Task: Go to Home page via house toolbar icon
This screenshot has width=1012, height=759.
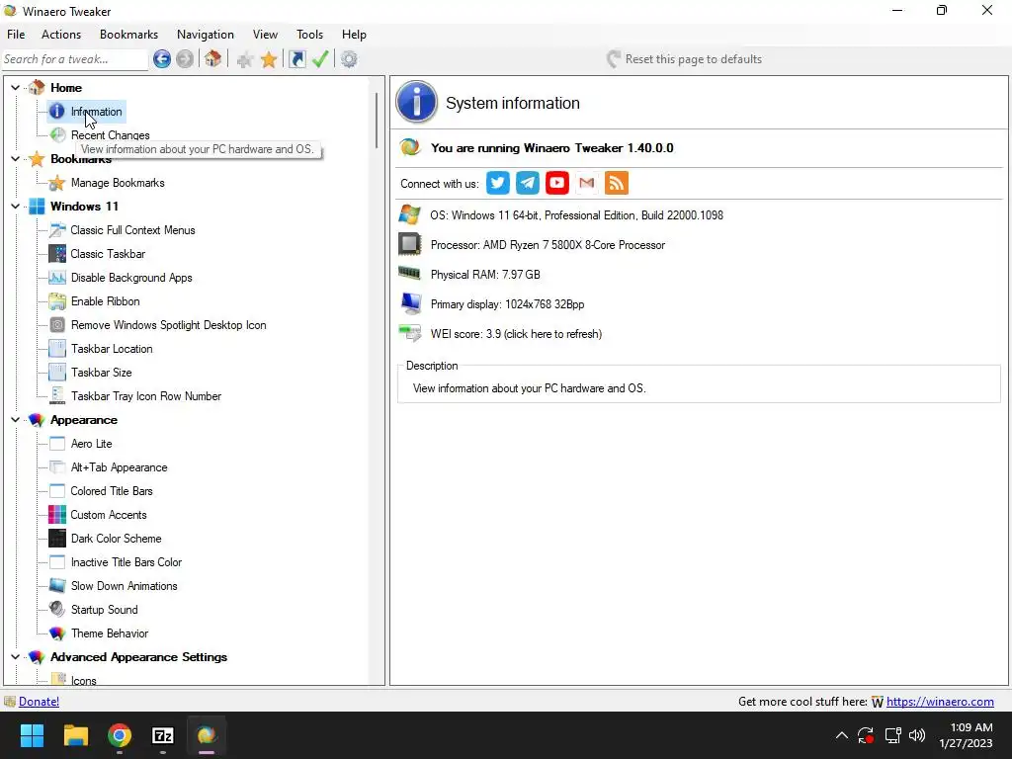Action: pyautogui.click(x=213, y=59)
